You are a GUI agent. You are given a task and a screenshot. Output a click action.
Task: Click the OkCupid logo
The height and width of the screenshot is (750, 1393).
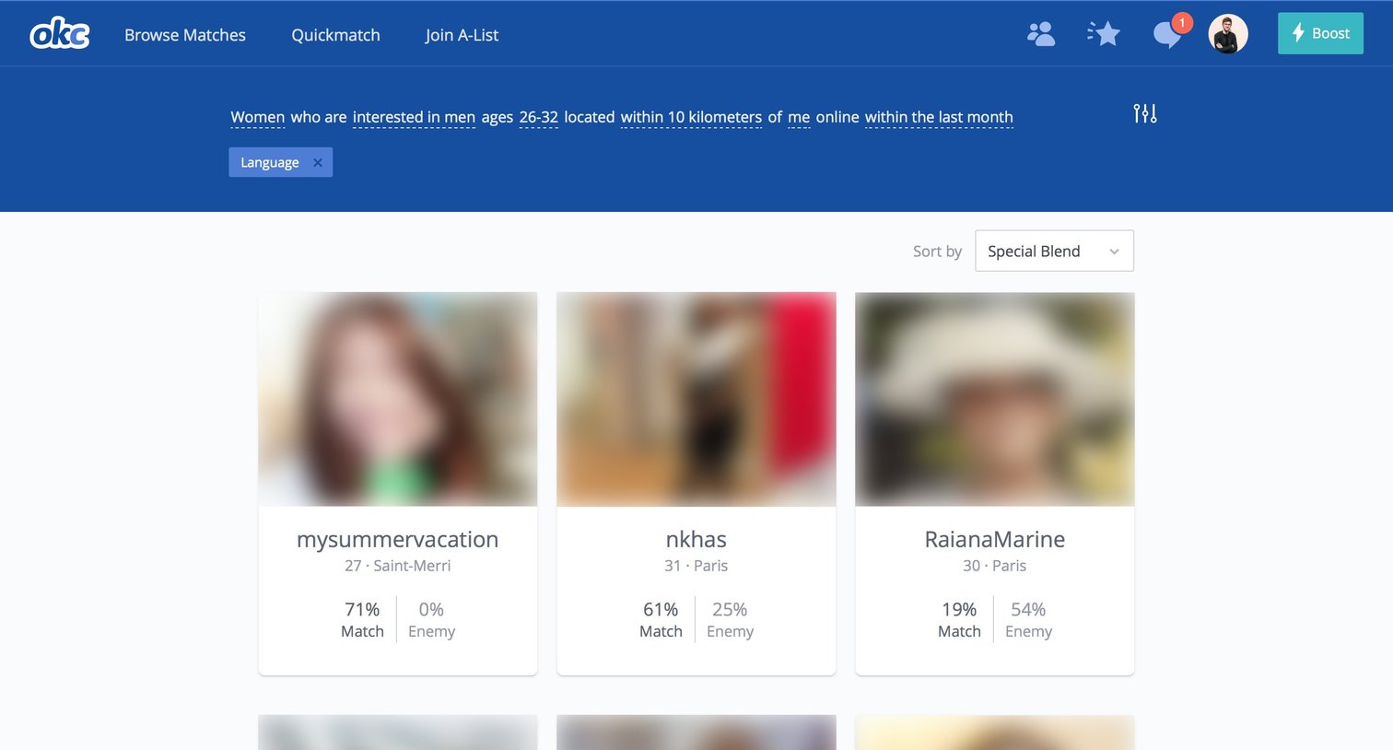[x=60, y=34]
